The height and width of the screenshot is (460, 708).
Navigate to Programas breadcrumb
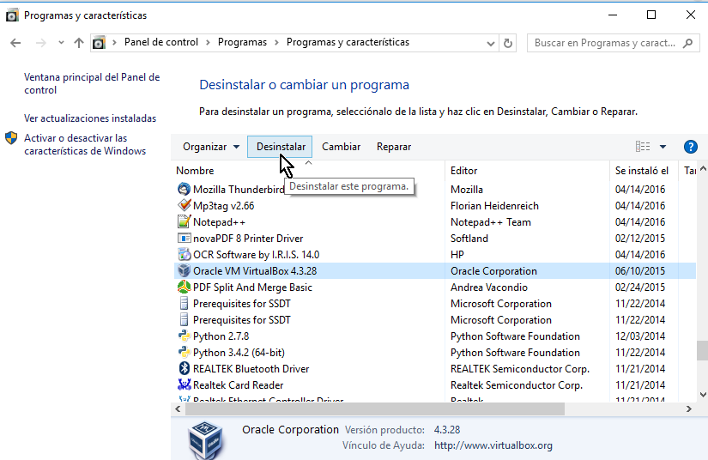242,42
